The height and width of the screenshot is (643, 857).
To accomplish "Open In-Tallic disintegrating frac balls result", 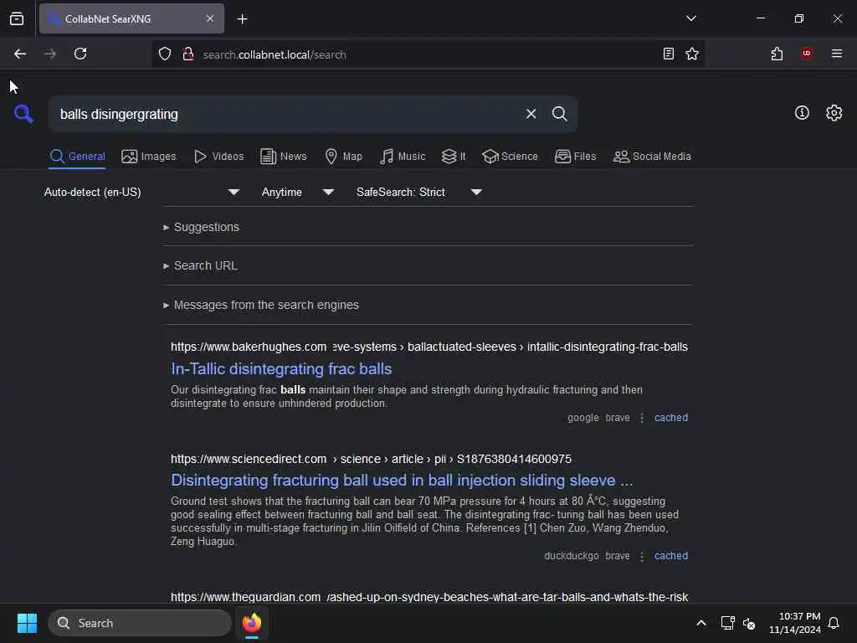I will click(281, 369).
